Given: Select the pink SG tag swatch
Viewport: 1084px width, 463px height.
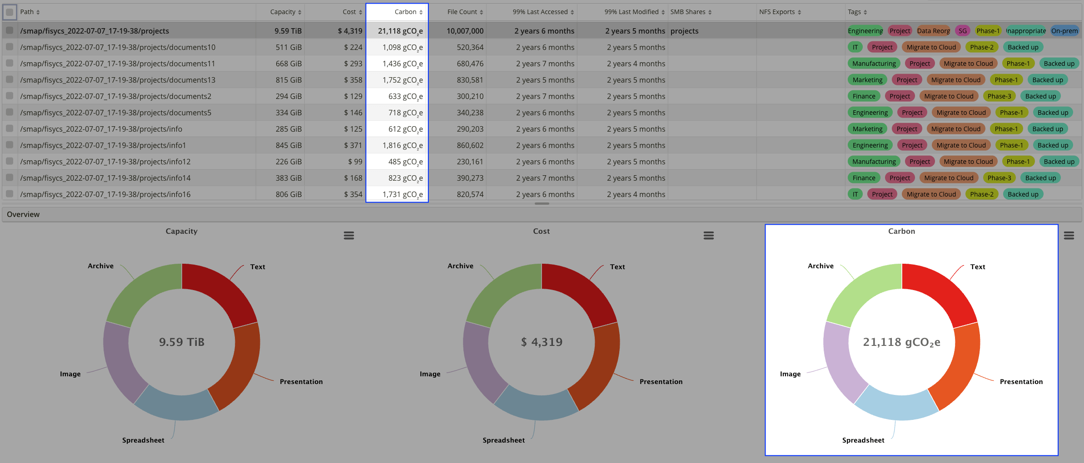Looking at the screenshot, I should (x=963, y=30).
